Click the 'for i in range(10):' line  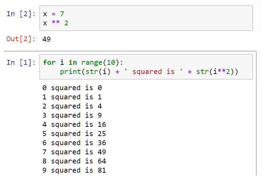coord(83,62)
